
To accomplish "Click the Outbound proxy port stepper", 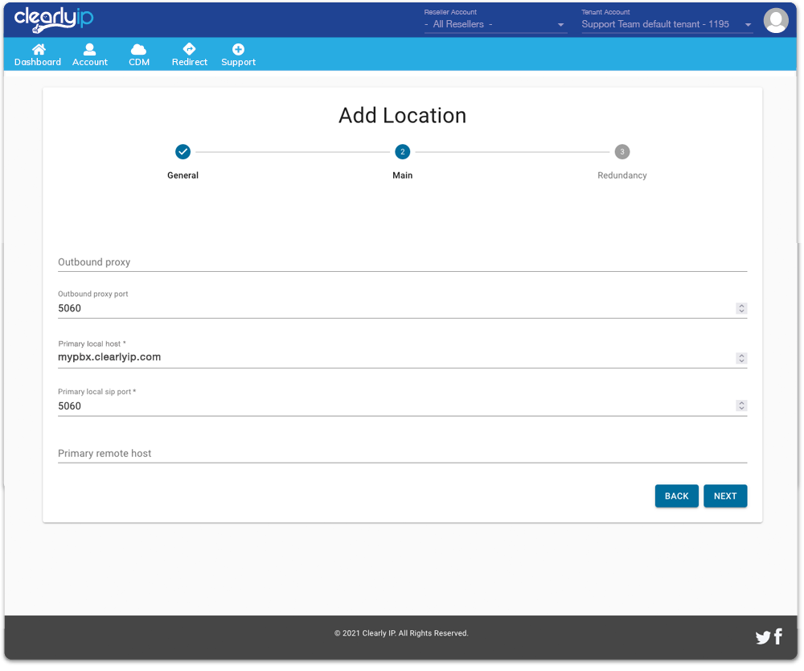I will [741, 308].
